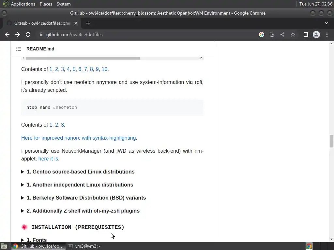
Task: Open a new browser tab
Action: click(88, 23)
